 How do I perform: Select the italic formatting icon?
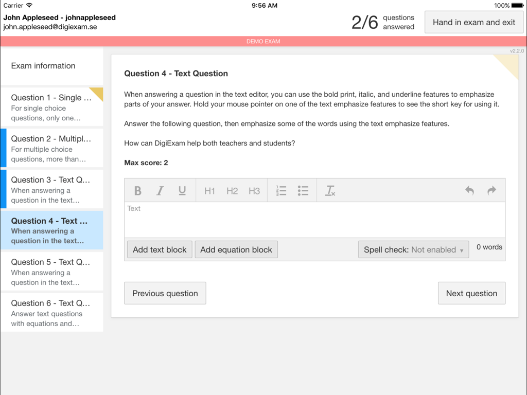tap(160, 190)
